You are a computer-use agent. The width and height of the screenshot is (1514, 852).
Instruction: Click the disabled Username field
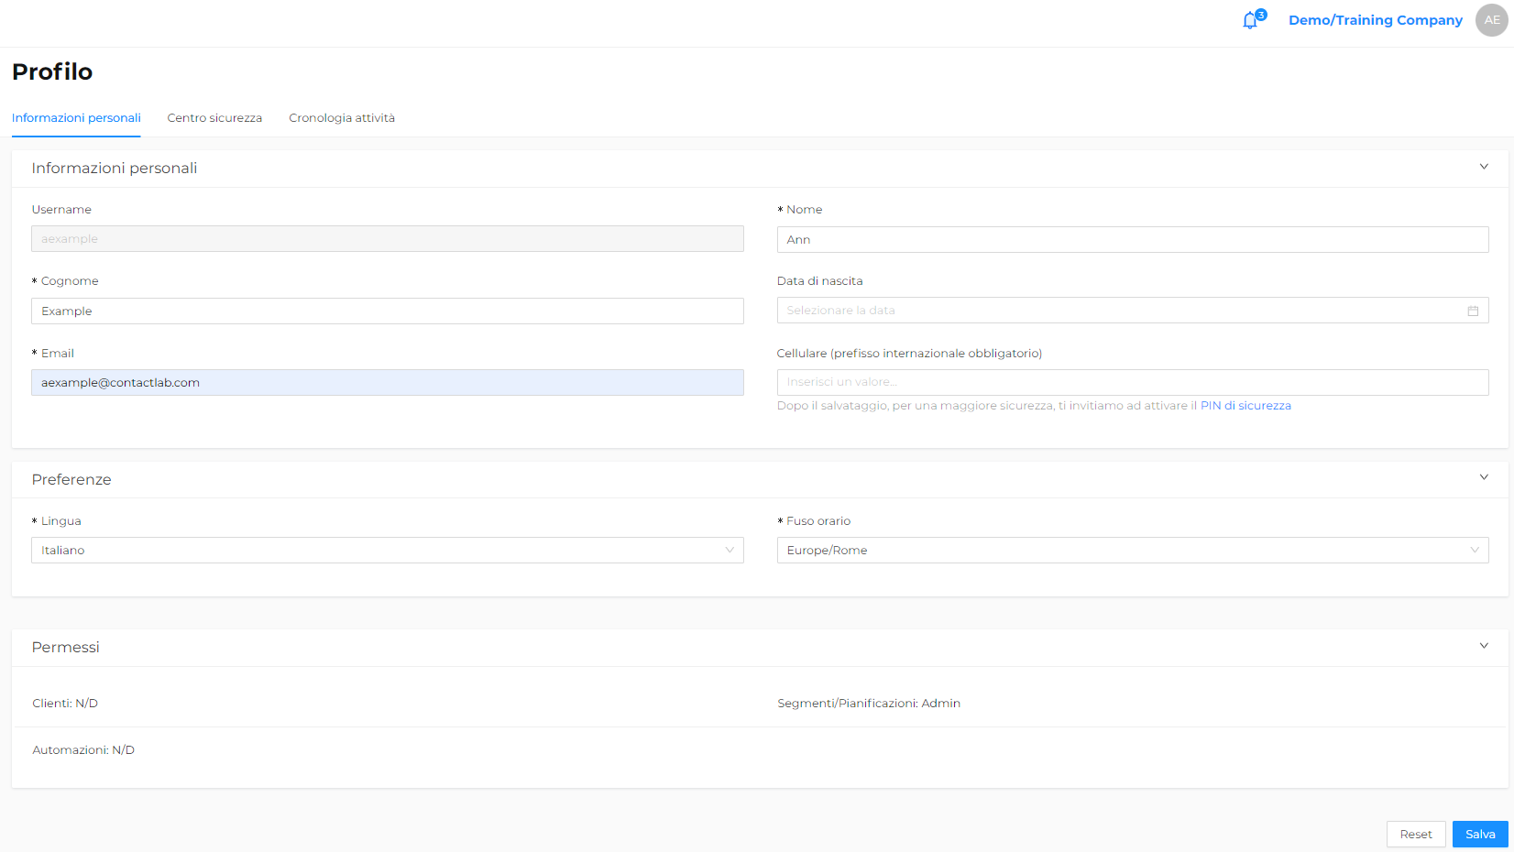tap(388, 239)
